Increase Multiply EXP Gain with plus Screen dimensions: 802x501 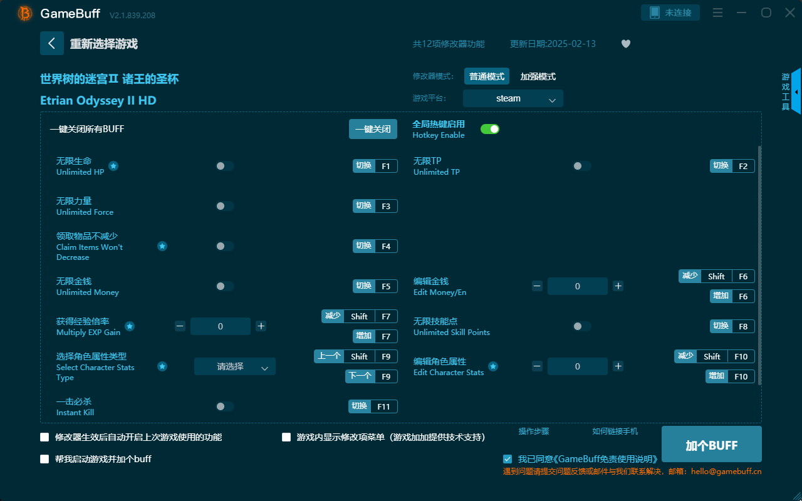point(261,326)
